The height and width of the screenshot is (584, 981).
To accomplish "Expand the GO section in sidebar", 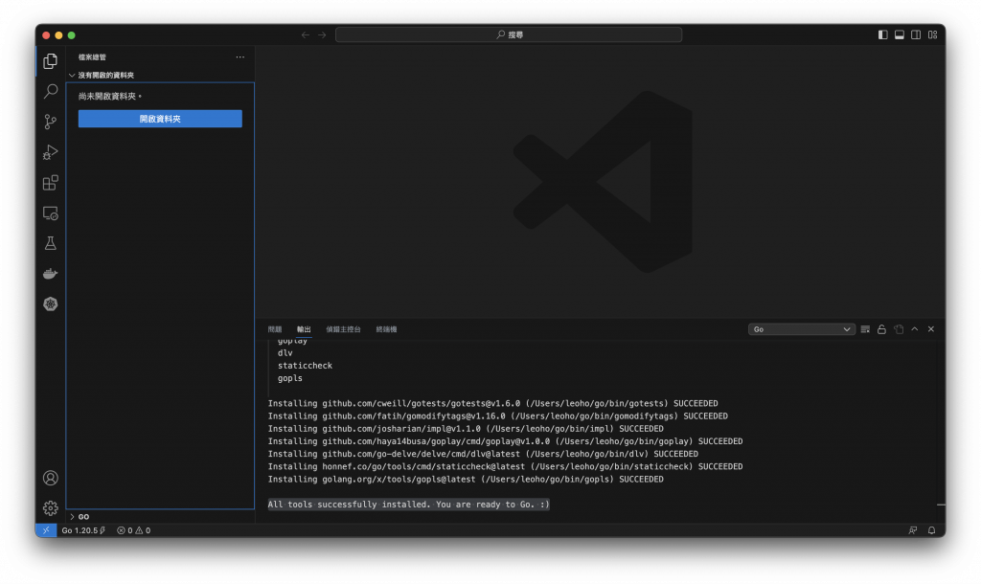I will tap(160, 516).
